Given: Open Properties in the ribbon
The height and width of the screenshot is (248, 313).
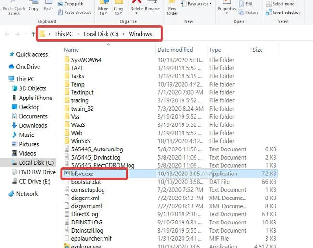Looking at the screenshot, I should click(227, 8).
